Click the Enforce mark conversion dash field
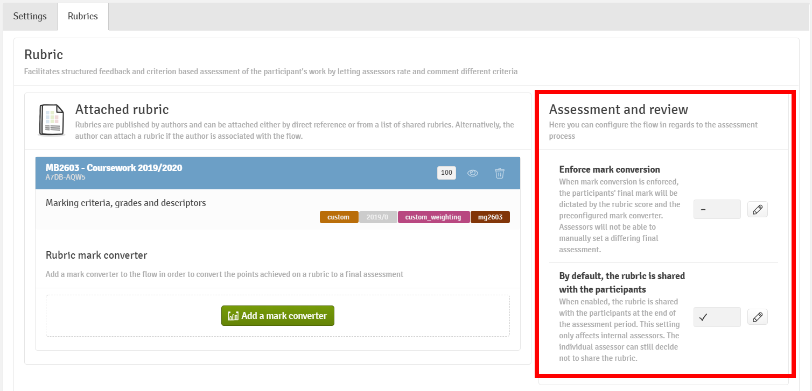Screen dimensions: 812x391 tap(717, 210)
